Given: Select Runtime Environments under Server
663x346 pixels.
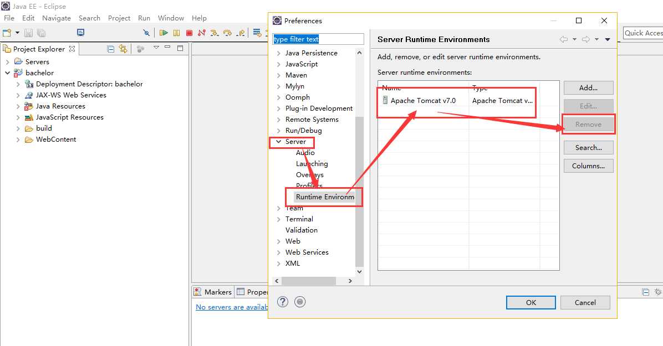Looking at the screenshot, I should tap(325, 197).
